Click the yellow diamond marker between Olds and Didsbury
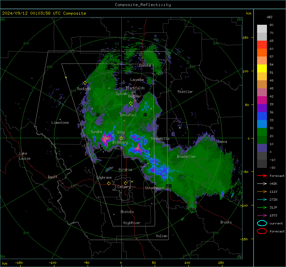Screen dimensions: 286x267 tap(121, 138)
